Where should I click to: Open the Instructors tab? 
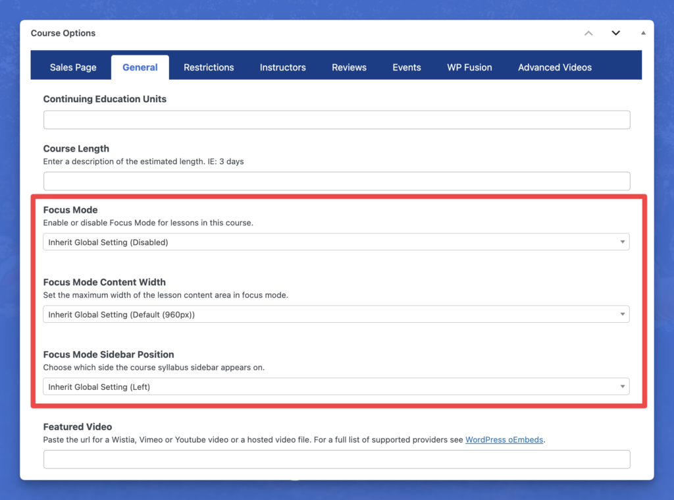[x=283, y=67]
